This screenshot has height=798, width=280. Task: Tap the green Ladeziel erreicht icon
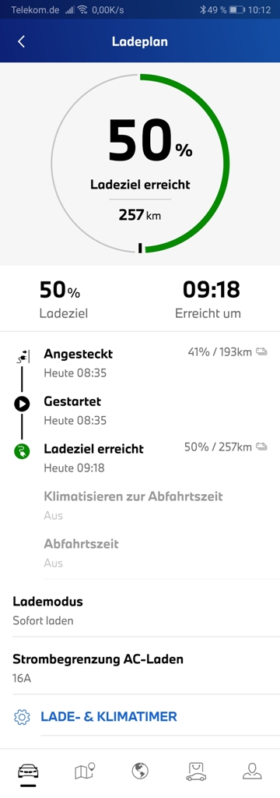[x=22, y=451]
